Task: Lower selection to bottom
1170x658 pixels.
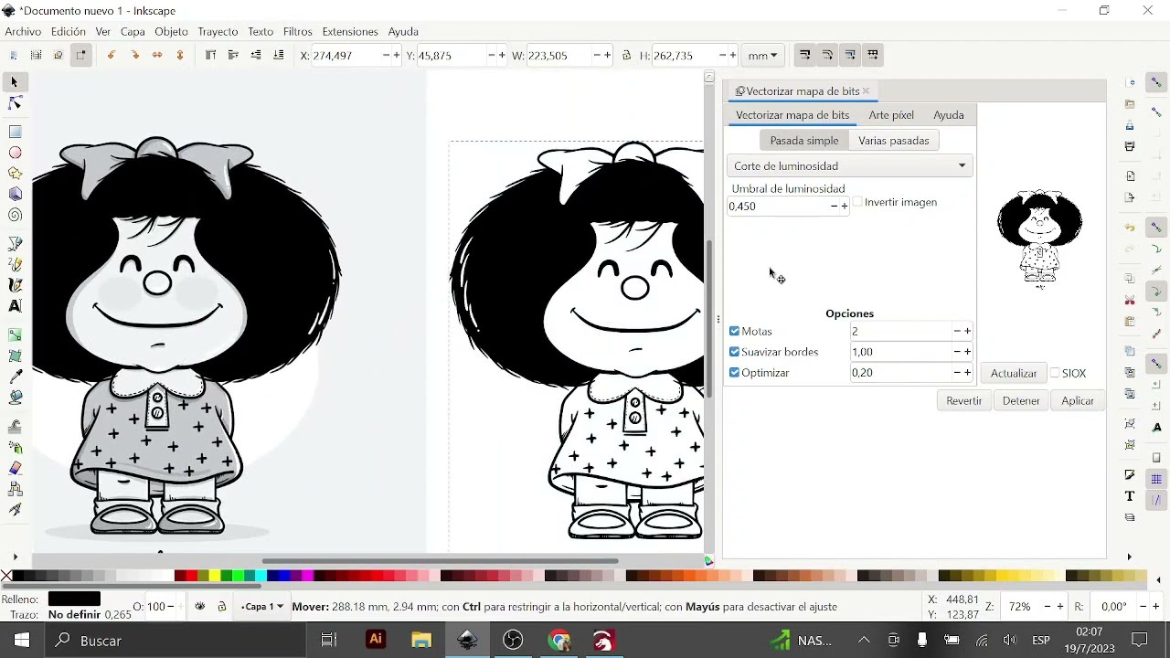Action: (x=279, y=56)
